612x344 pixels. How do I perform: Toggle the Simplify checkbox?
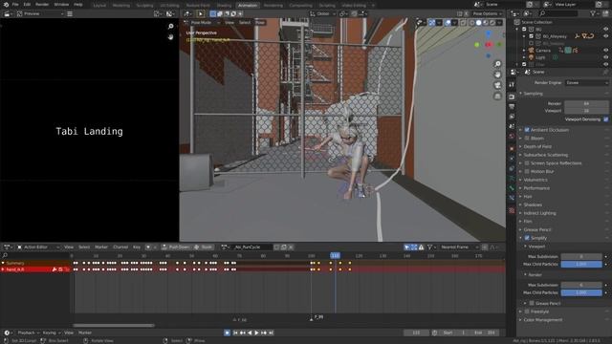[x=527, y=238]
